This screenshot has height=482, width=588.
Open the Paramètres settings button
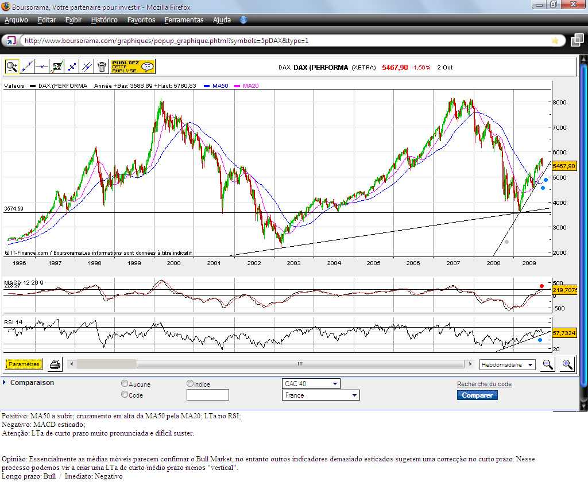[24, 364]
